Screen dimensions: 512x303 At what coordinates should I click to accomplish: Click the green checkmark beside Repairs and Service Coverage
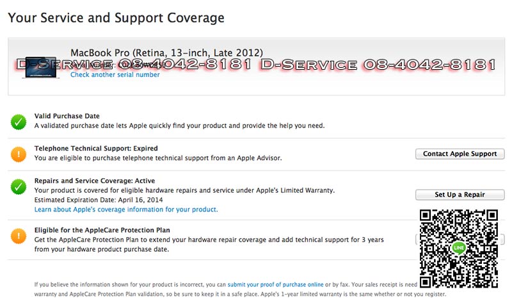pos(18,187)
